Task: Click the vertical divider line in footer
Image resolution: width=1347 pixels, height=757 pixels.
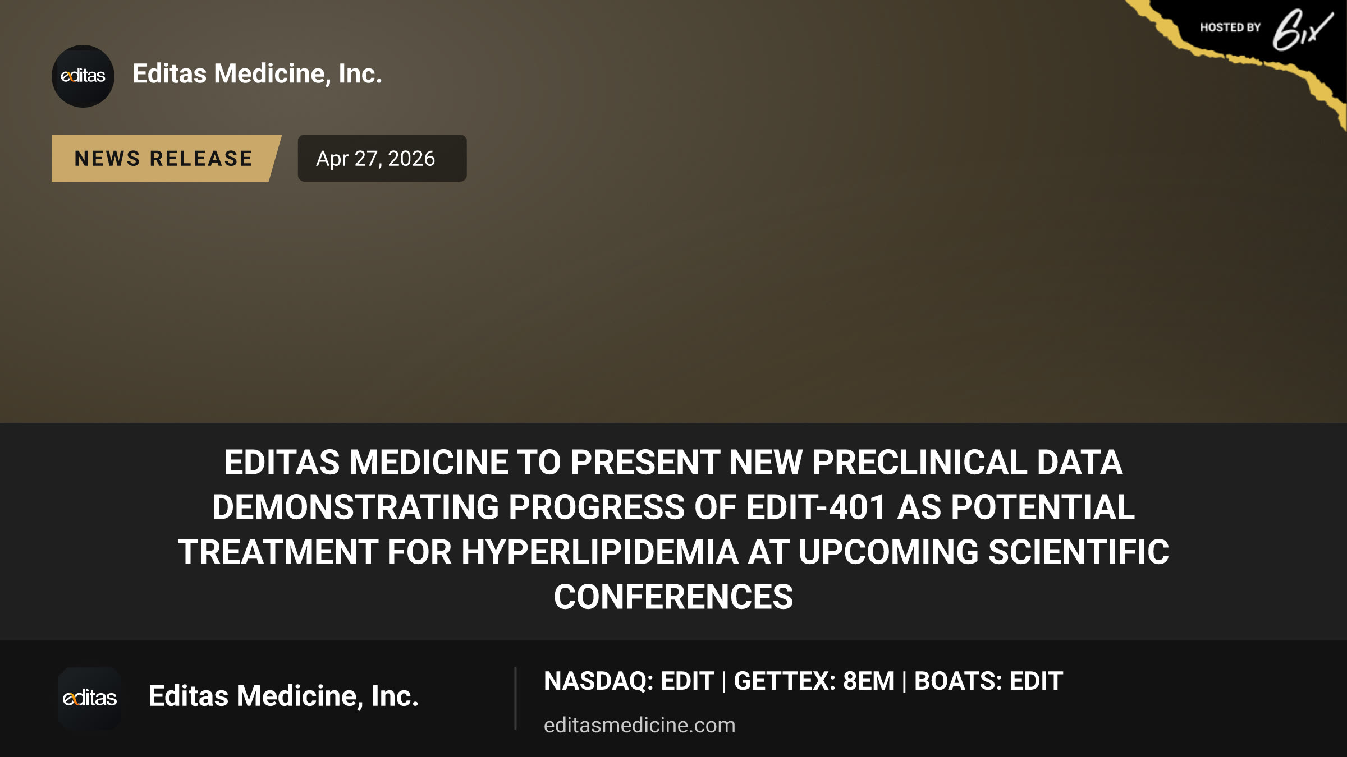Action: coord(515,698)
